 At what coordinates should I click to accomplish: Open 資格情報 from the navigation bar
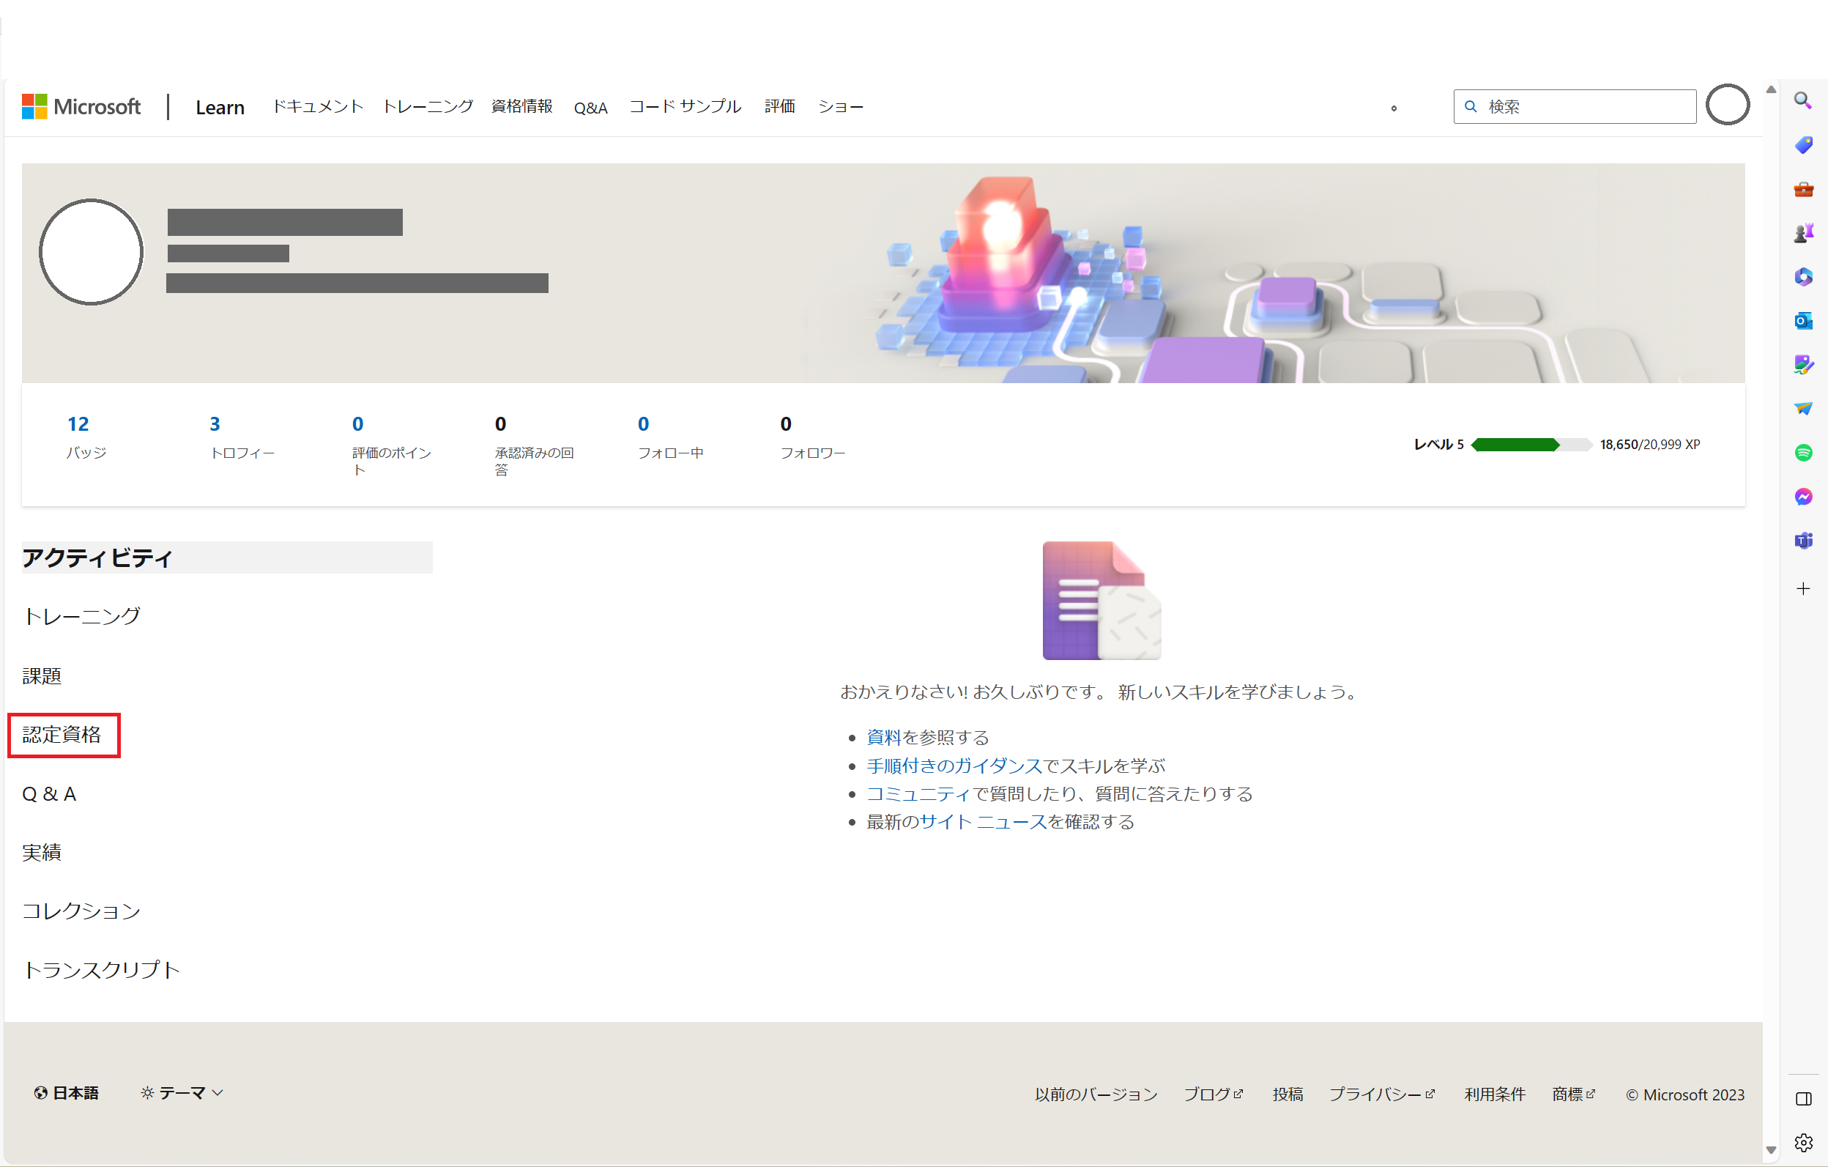(x=521, y=106)
